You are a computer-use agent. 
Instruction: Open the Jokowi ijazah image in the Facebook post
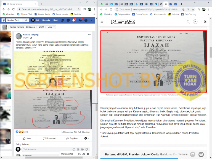tap(53, 110)
